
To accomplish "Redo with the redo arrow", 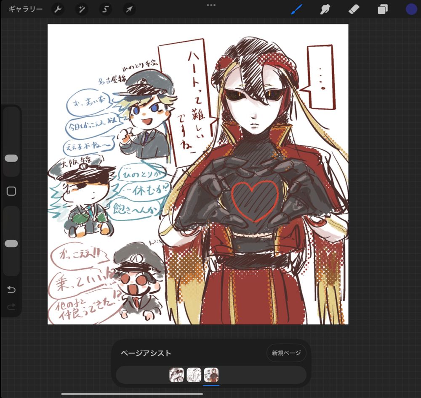I will coord(11,306).
